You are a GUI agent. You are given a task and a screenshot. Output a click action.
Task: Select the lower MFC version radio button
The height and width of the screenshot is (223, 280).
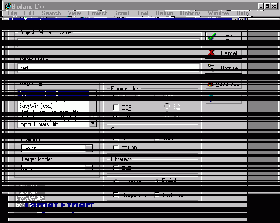167,115
